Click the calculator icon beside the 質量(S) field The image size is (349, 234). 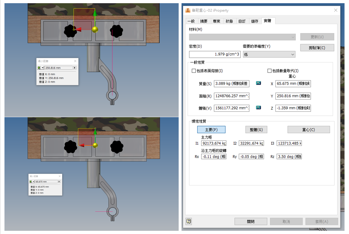point(259,83)
